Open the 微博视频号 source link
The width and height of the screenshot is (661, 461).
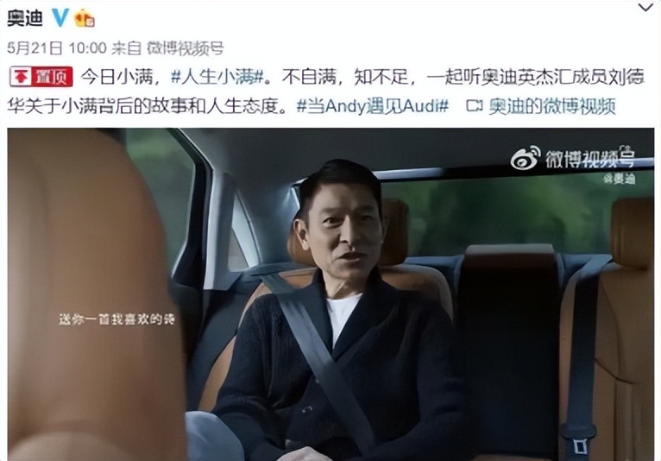[185, 48]
